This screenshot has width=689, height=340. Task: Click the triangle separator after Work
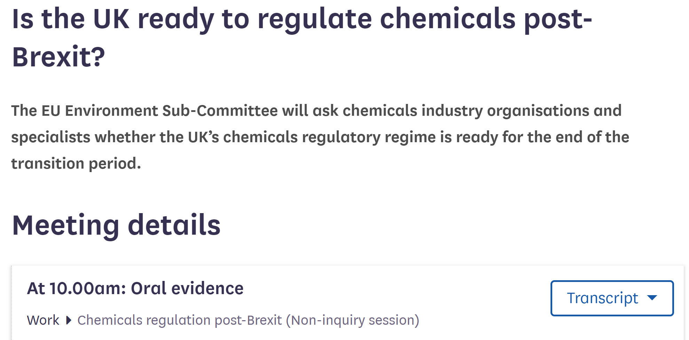click(69, 320)
